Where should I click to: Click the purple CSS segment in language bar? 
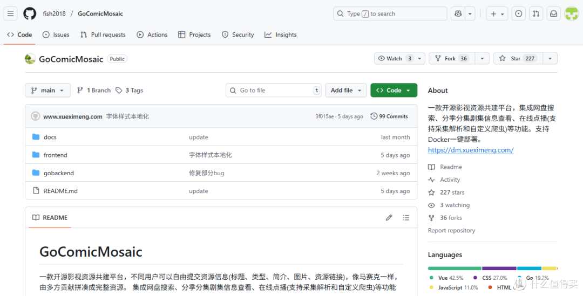(x=499, y=268)
